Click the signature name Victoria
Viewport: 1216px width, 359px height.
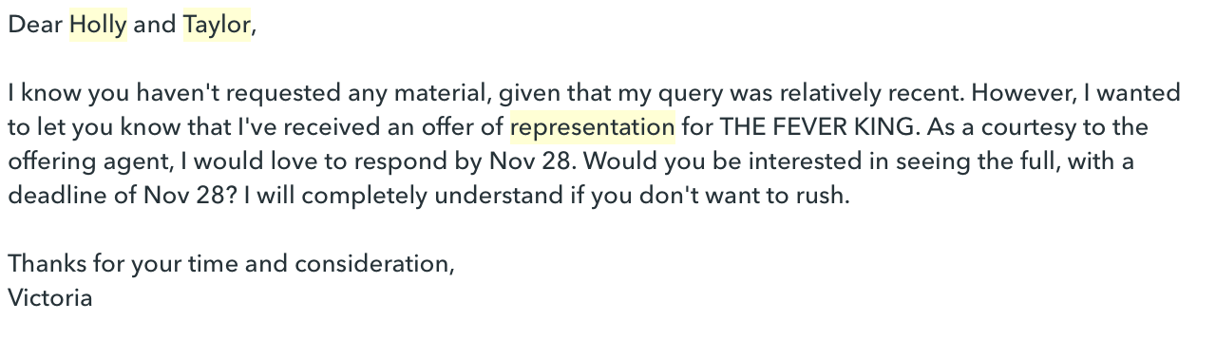point(50,297)
